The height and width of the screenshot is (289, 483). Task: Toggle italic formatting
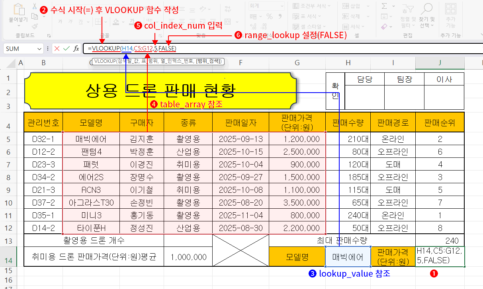(71, 21)
